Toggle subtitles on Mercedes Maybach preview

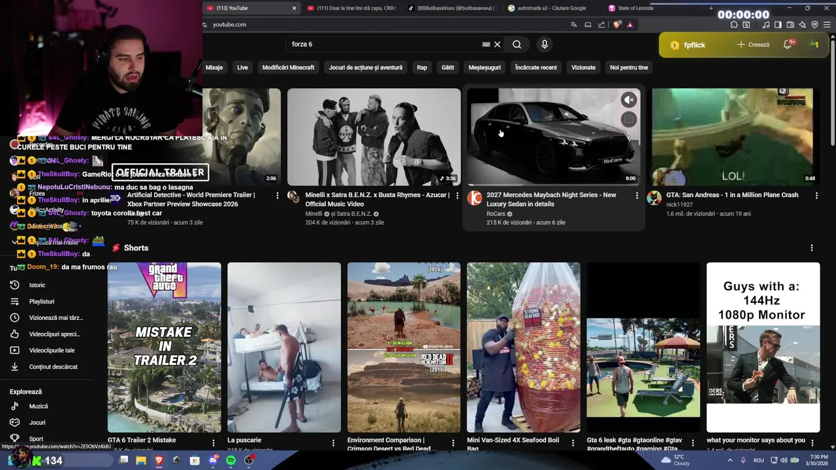[x=628, y=119]
